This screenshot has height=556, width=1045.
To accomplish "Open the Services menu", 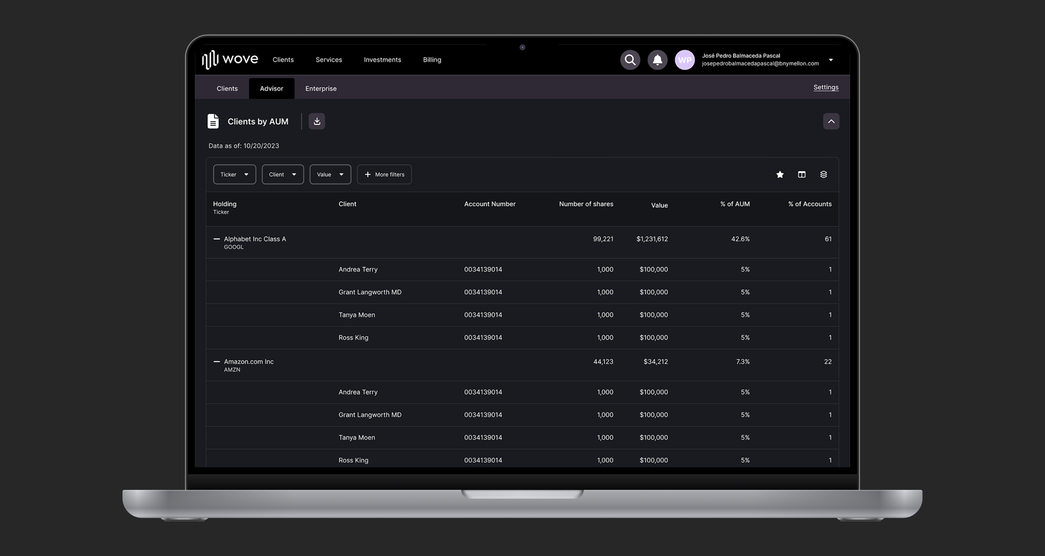I will [329, 60].
